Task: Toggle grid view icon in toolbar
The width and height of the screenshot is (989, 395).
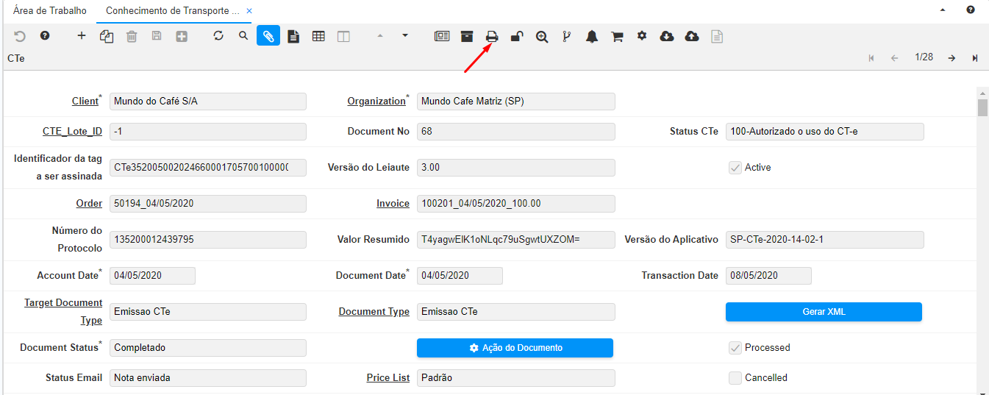Action: pyautogui.click(x=318, y=36)
